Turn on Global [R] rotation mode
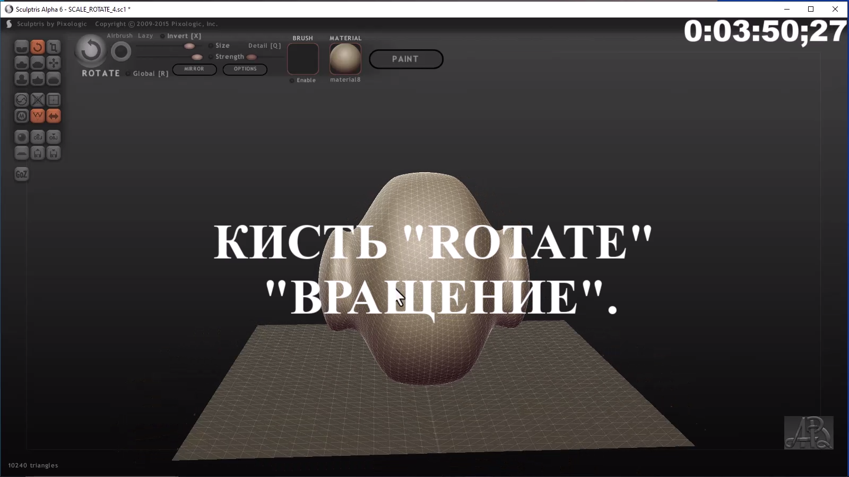849x477 pixels. tap(128, 74)
